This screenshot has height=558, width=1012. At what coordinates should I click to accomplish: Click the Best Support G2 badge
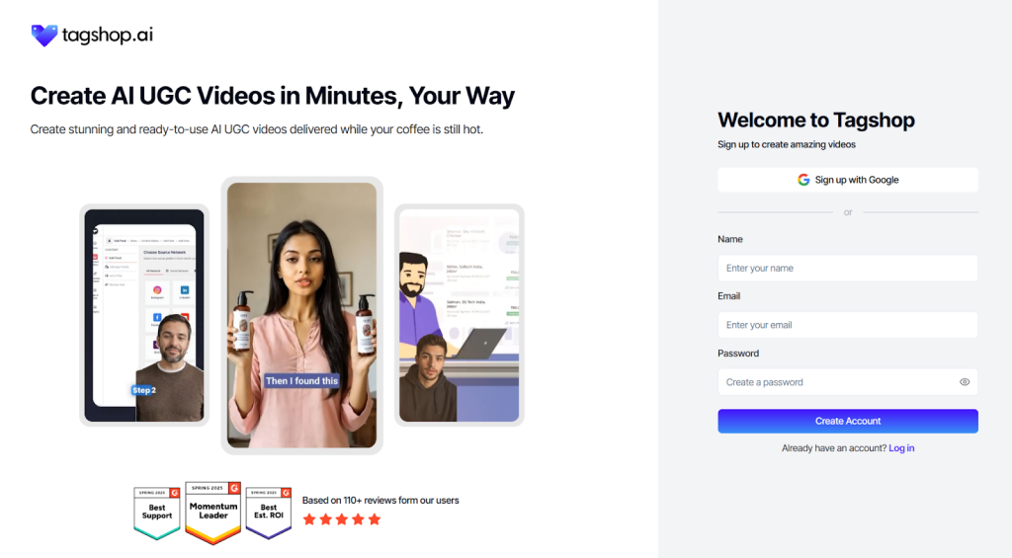(157, 513)
